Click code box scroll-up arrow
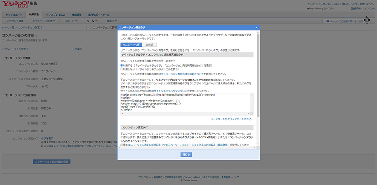The height and width of the screenshot is (185, 377). point(252,95)
